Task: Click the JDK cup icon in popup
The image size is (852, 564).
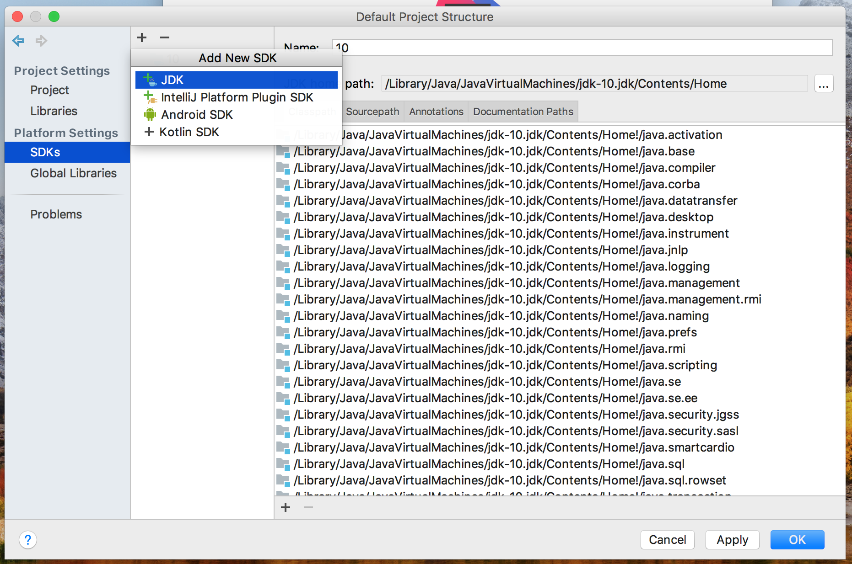Action: pyautogui.click(x=150, y=80)
